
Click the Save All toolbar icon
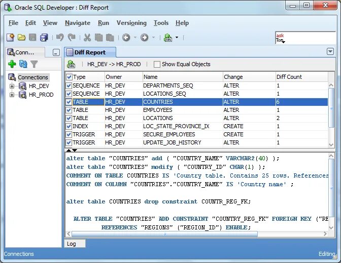pyautogui.click(x=44, y=38)
